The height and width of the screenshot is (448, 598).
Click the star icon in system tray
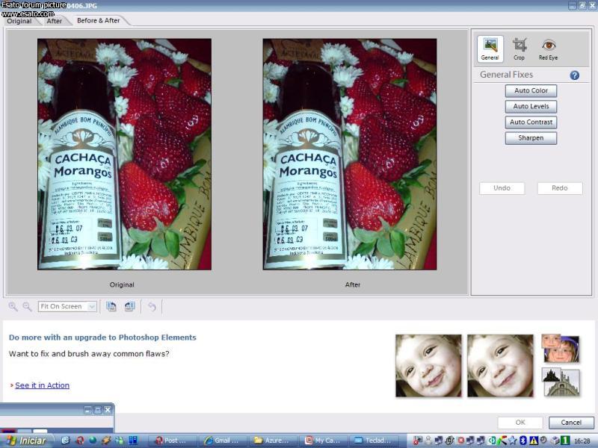pos(513,441)
